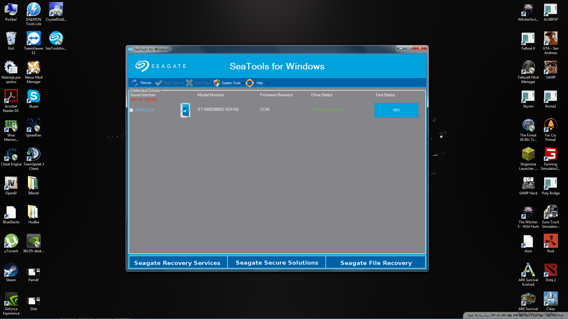Open the System Tools menu

(x=231, y=83)
